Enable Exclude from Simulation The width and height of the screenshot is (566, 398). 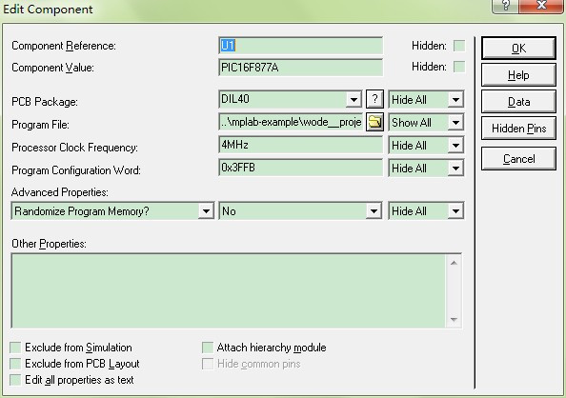pyautogui.click(x=15, y=348)
